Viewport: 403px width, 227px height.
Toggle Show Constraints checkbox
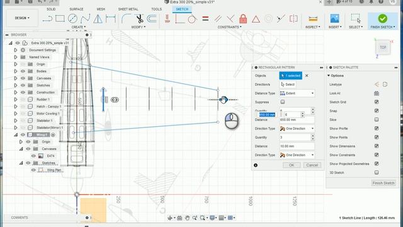coord(377,154)
